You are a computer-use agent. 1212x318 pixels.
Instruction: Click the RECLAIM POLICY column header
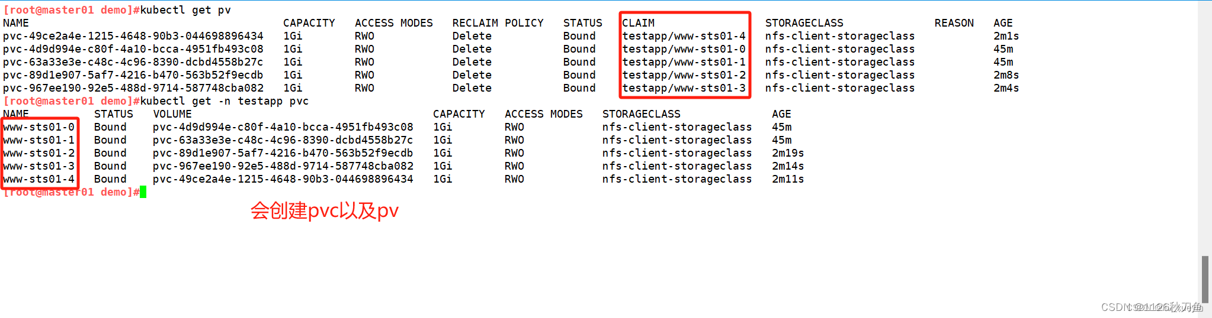pyautogui.click(x=498, y=23)
